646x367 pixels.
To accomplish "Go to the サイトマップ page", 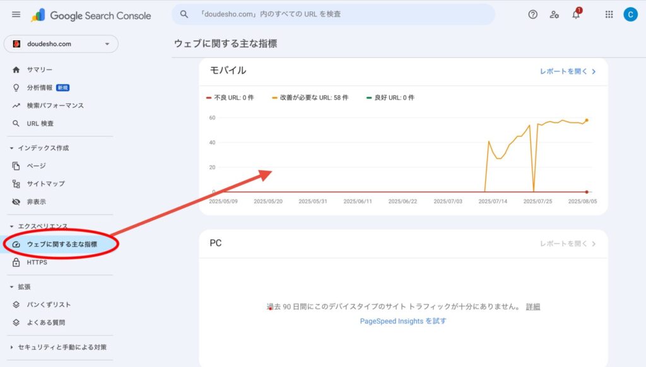I will 45,184.
